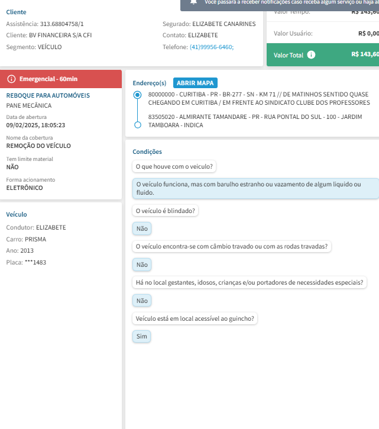This screenshot has width=379, height=429.
Task: Click the client name BV FINANCEIRA S/A CFI
Action: click(x=60, y=36)
